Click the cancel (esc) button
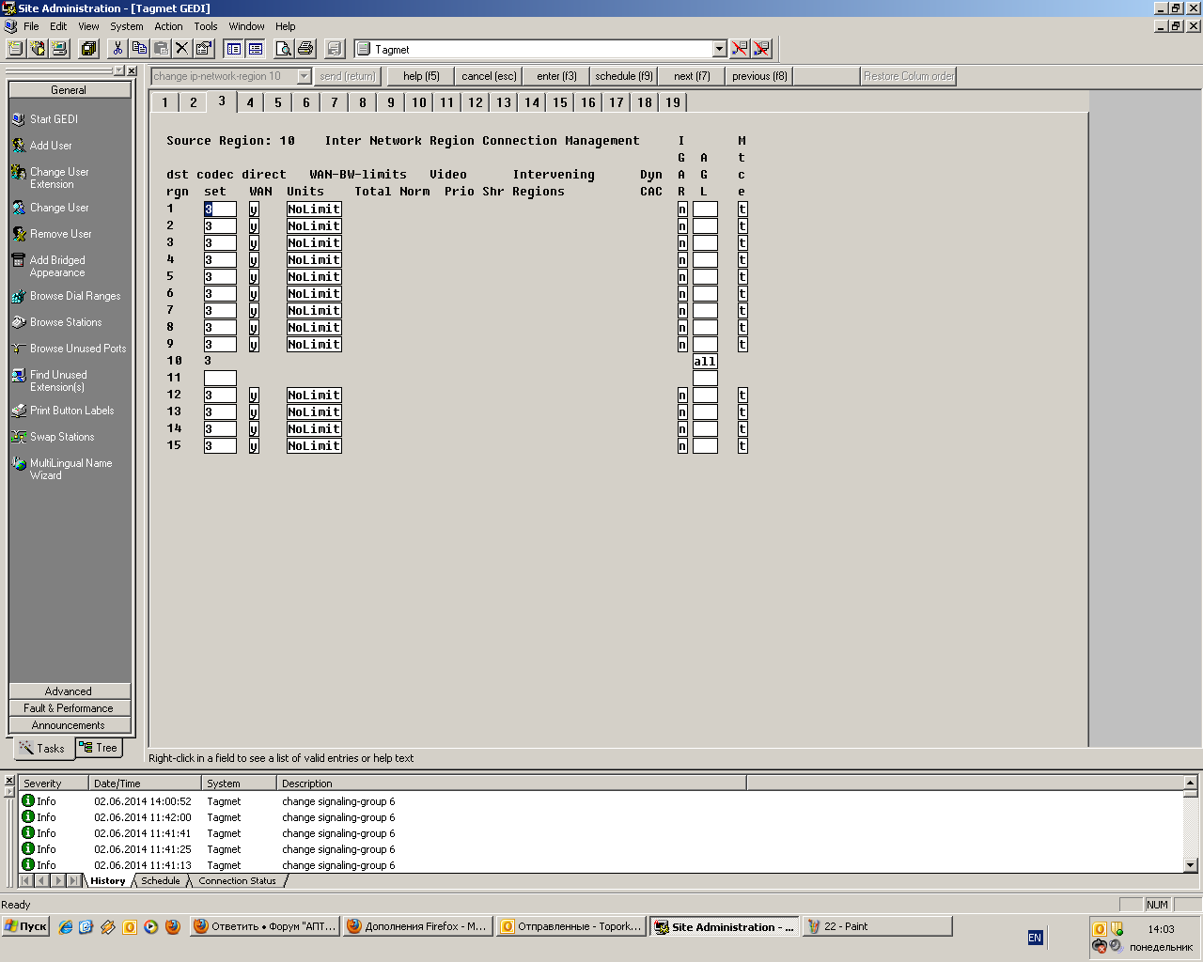 coord(489,76)
